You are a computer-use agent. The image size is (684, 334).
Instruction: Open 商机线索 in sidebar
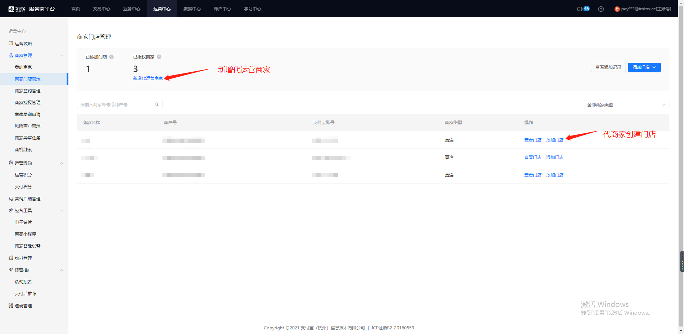(23, 150)
